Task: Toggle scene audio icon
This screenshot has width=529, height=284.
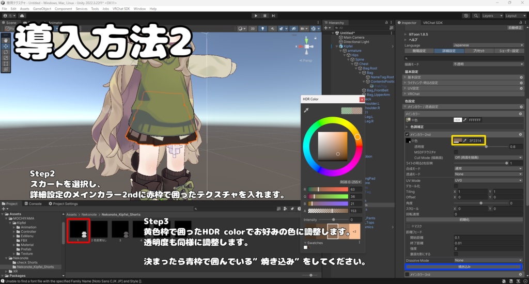Action: (x=272, y=29)
